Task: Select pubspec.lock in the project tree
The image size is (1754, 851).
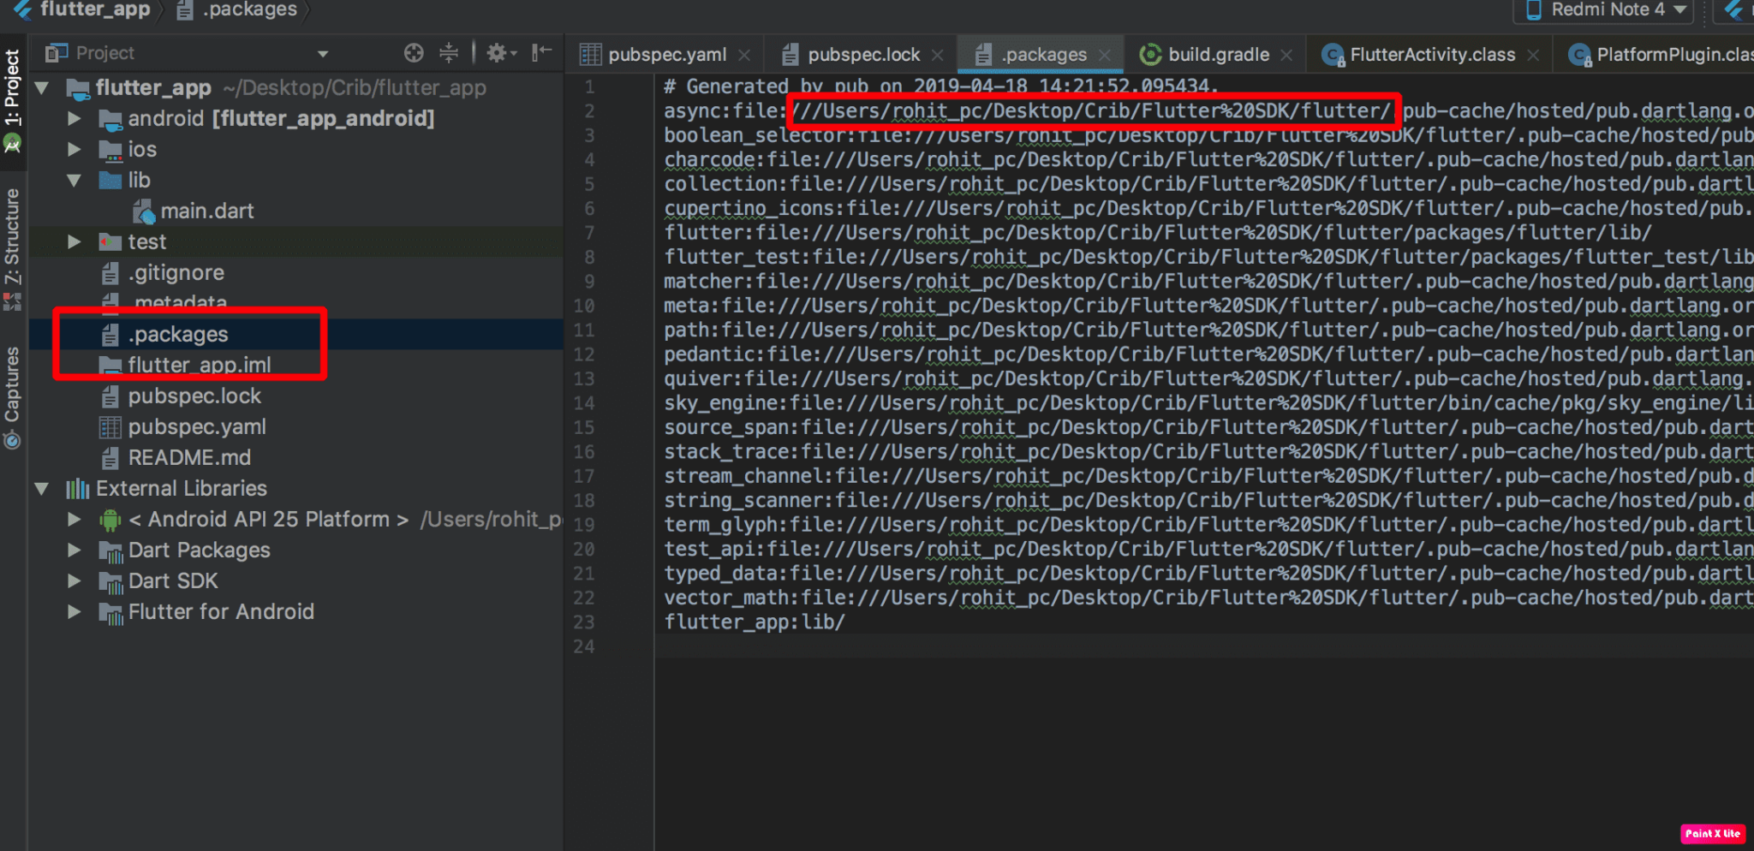Action: click(194, 396)
